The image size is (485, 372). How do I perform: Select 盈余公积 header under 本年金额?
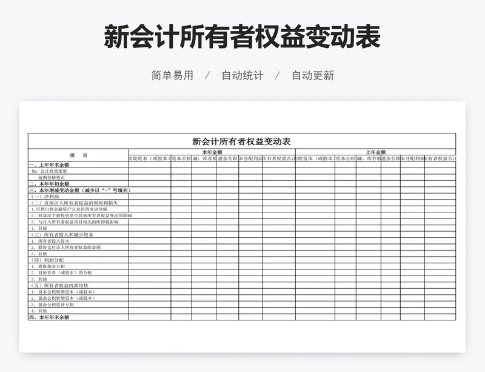coord(227,158)
